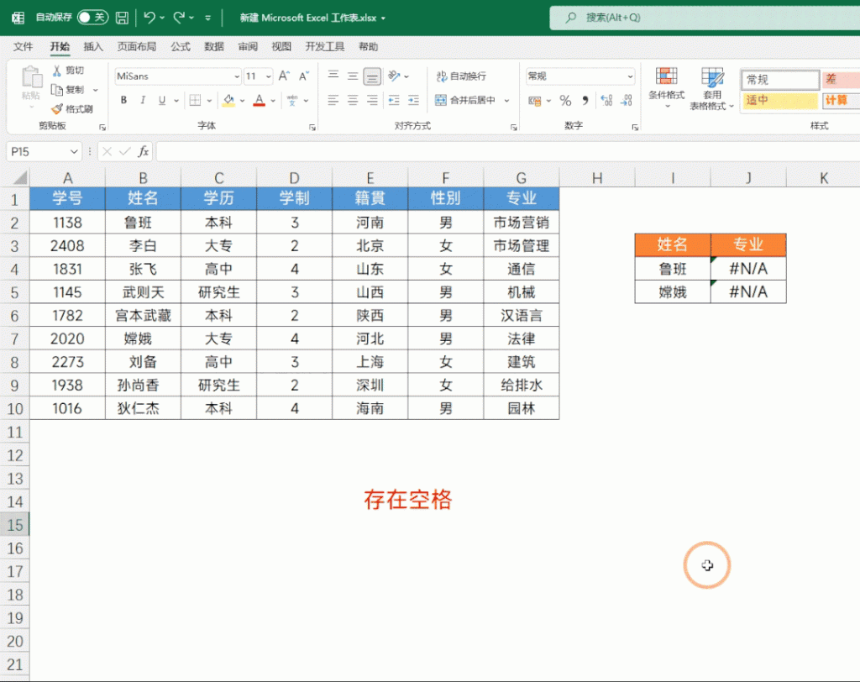The width and height of the screenshot is (860, 682).
Task: Select the 常规 cell style
Action: [780, 80]
